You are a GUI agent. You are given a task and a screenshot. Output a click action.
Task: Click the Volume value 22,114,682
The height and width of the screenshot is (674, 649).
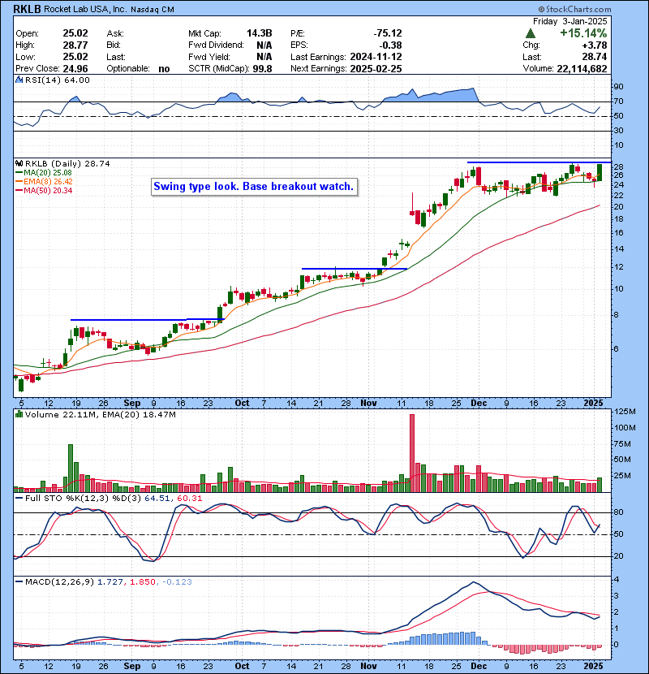[582, 68]
